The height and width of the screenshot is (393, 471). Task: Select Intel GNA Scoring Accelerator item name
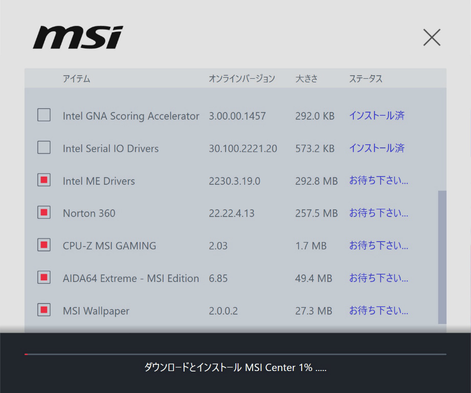pyautogui.click(x=131, y=116)
